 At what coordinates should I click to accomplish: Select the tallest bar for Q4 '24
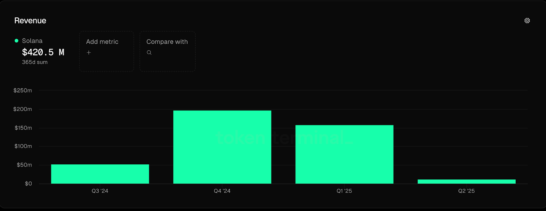tap(222, 147)
